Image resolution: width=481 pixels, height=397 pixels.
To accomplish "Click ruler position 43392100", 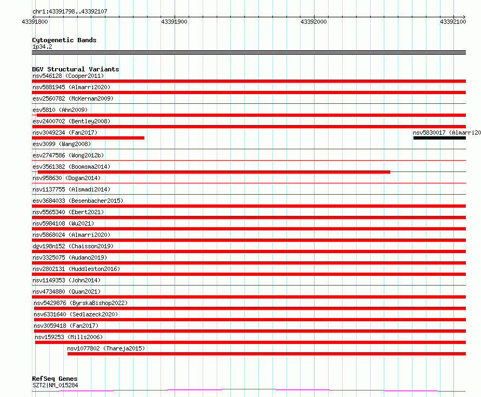I will click(453, 22).
